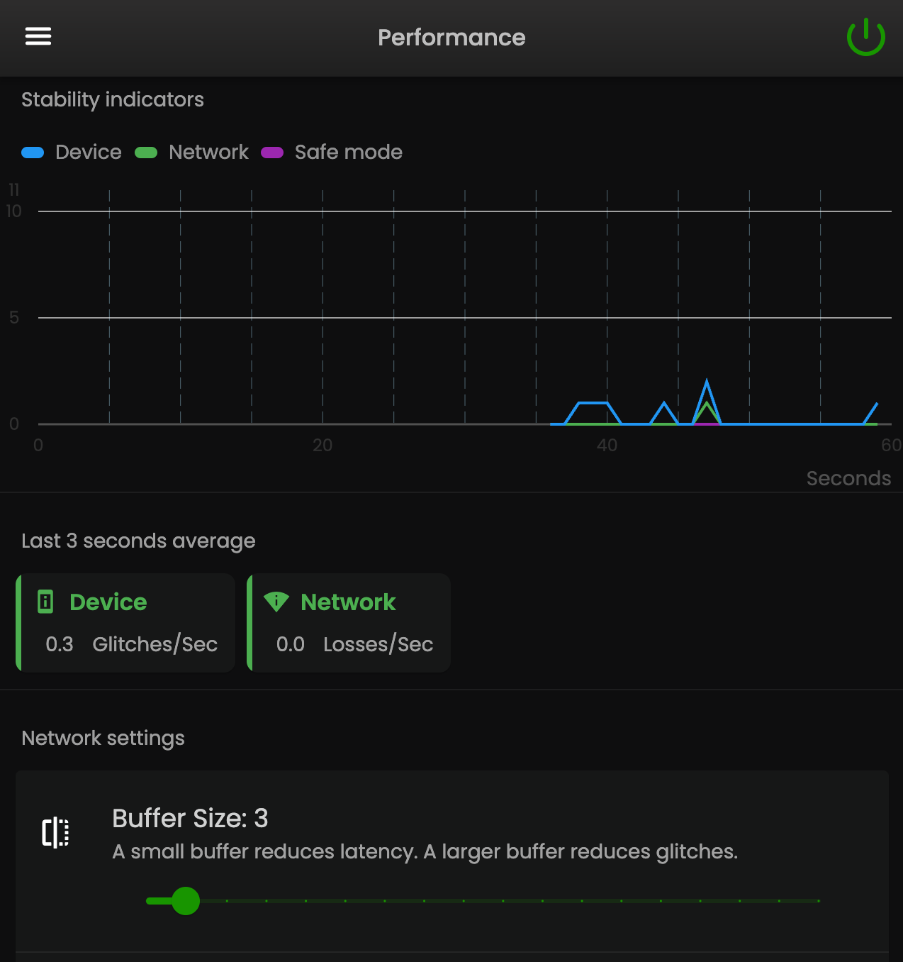Open the hamburger navigation menu

38,36
